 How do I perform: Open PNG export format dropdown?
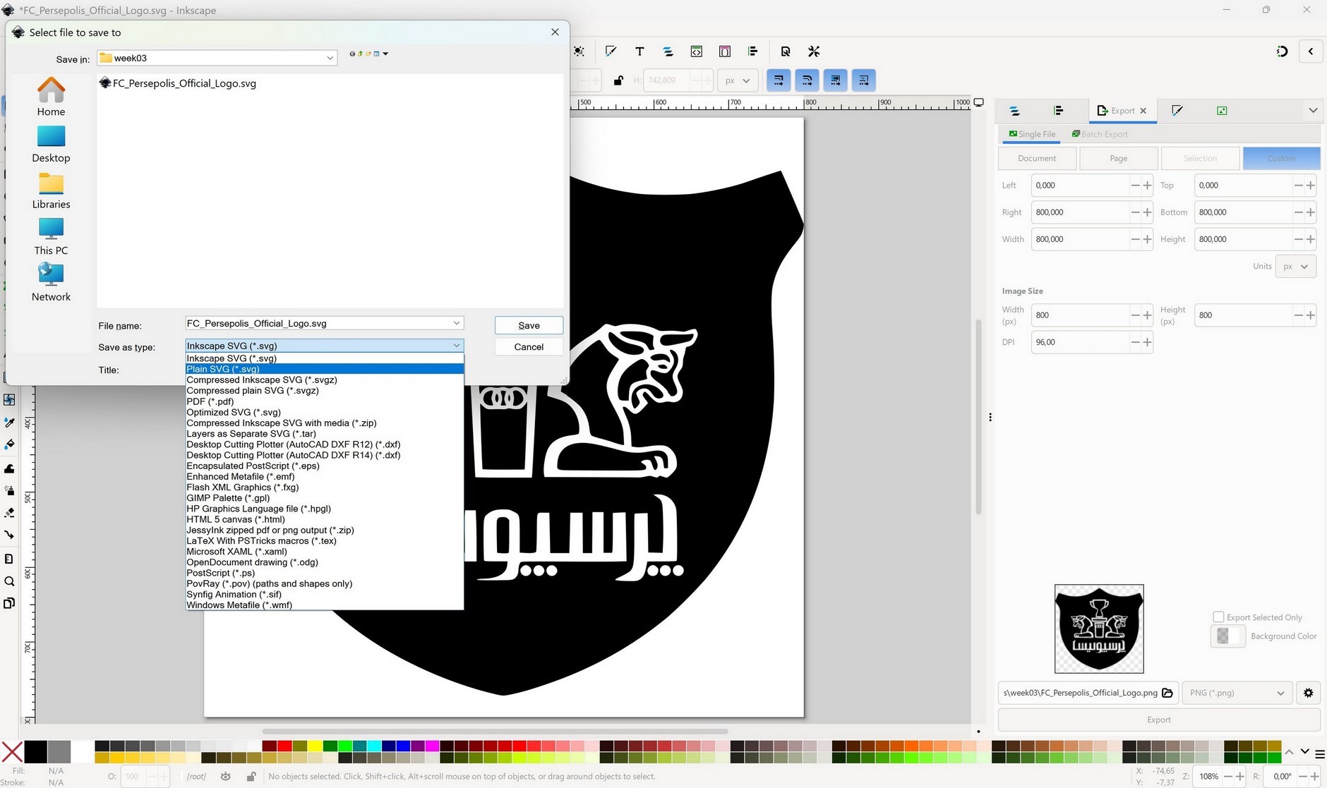pos(1237,693)
